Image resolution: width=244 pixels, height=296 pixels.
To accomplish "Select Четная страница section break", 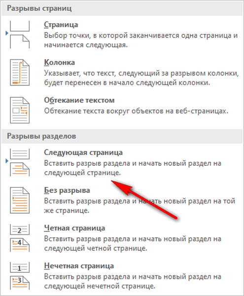I will click(x=122, y=238).
